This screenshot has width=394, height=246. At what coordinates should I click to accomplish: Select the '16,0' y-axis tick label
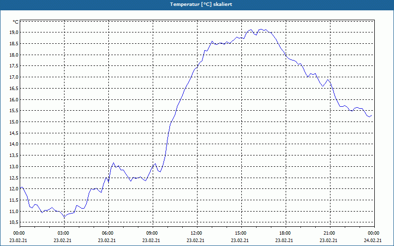point(14,100)
